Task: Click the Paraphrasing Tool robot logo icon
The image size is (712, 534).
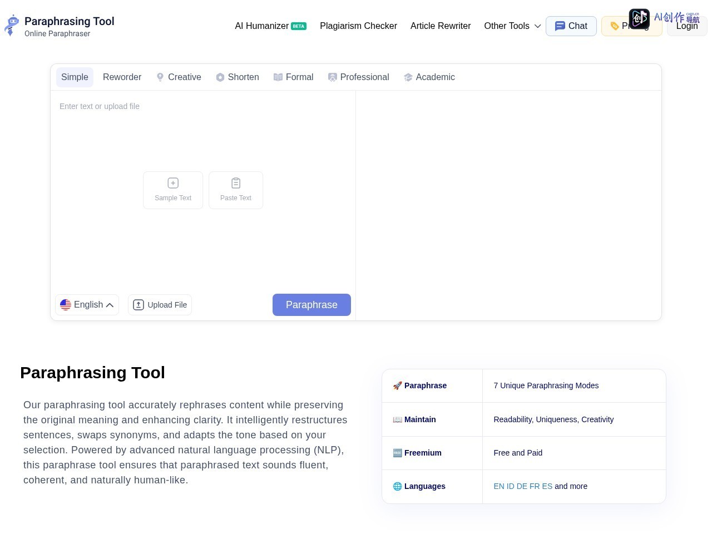Action: pos(12,26)
